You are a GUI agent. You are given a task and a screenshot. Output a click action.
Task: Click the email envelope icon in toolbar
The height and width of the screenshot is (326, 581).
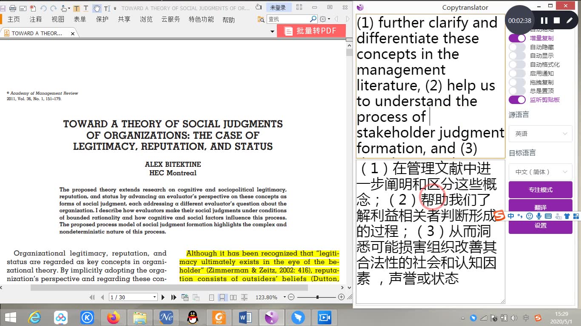point(23,8)
